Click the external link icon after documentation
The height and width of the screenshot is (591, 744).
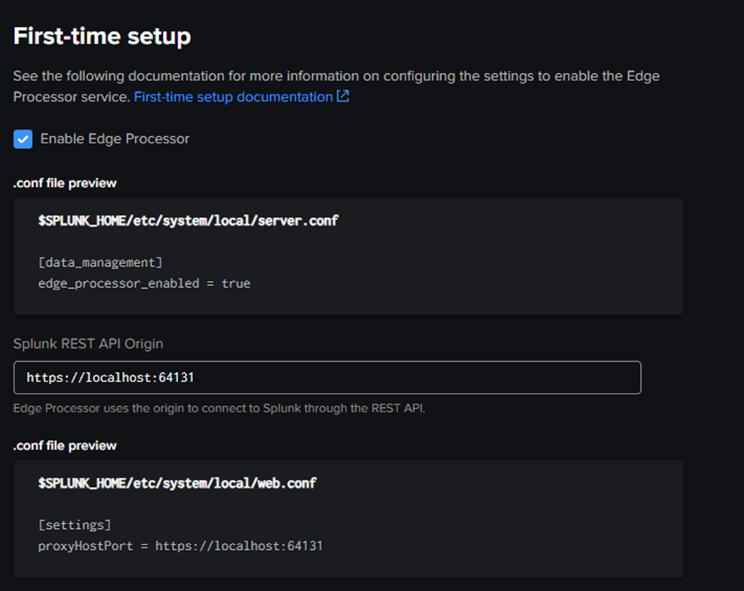(342, 96)
